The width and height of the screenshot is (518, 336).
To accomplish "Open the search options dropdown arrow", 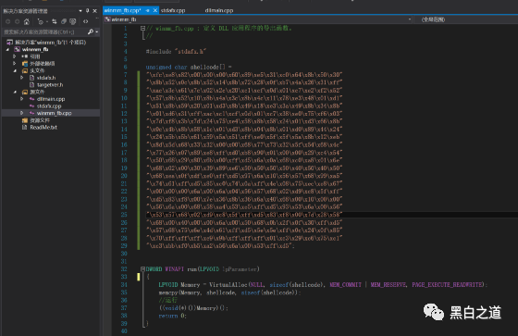I will click(97, 32).
